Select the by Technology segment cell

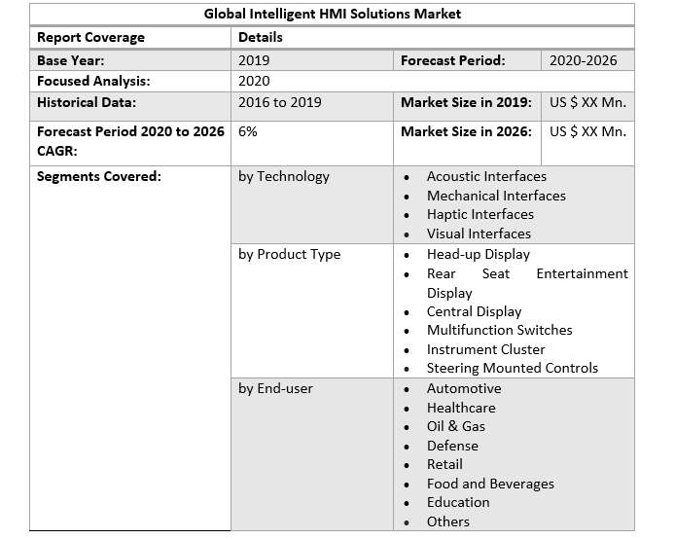click(284, 176)
